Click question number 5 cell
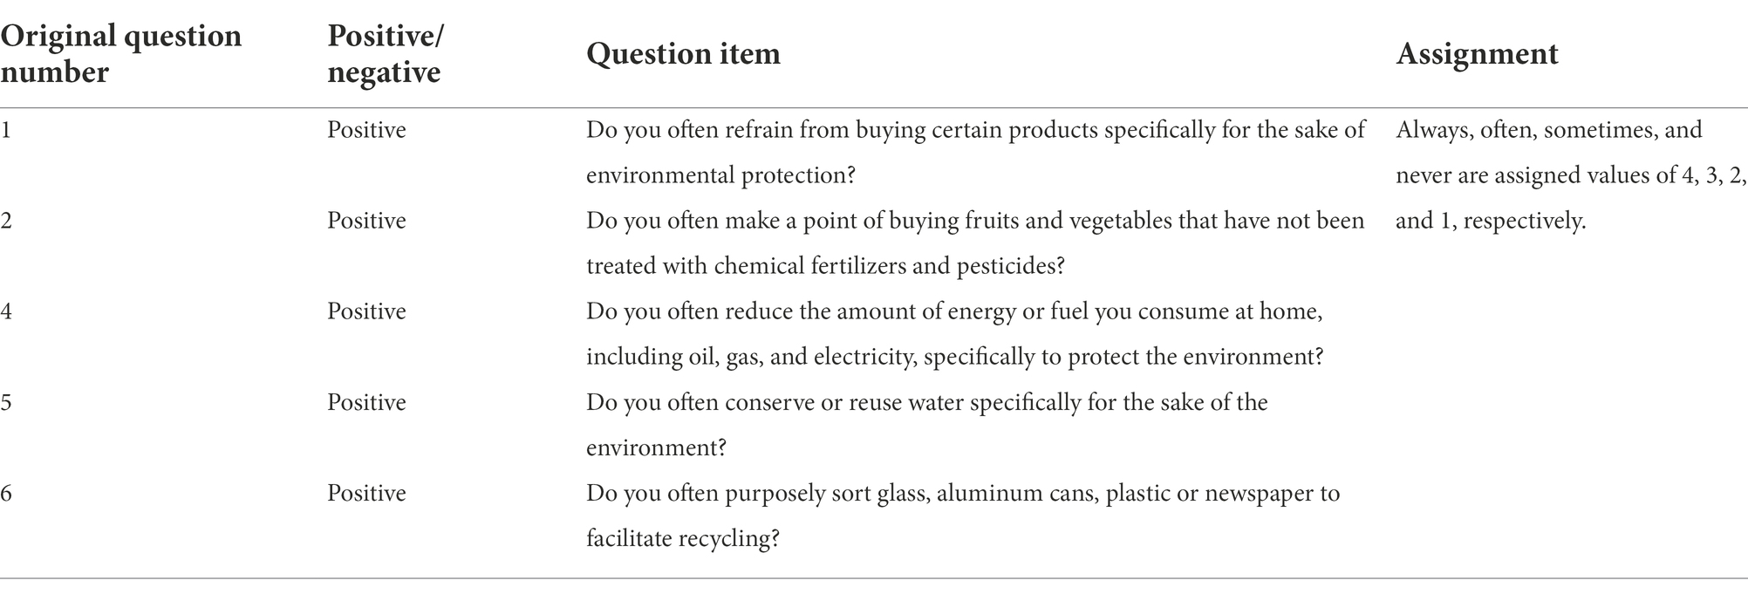This screenshot has height=594, width=1748. click(x=6, y=402)
